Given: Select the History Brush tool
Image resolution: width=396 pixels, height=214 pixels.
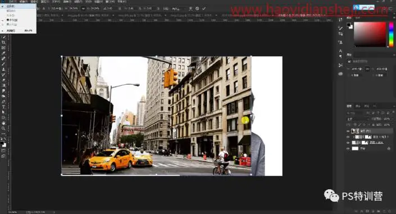Looking at the screenshot, I should click(x=4, y=75).
